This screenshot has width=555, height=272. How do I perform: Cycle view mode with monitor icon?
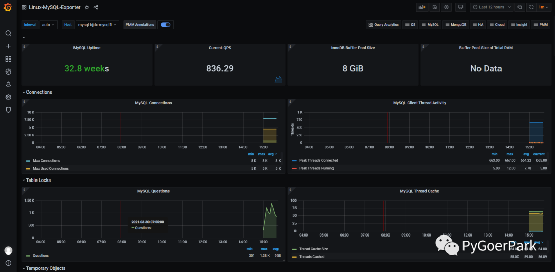tap(460, 7)
